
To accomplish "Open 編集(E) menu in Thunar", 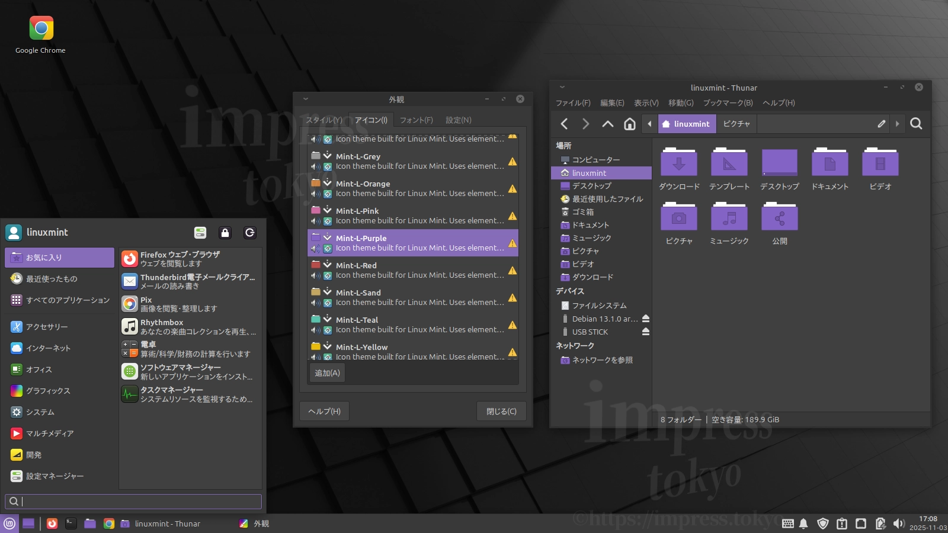I will [x=612, y=103].
